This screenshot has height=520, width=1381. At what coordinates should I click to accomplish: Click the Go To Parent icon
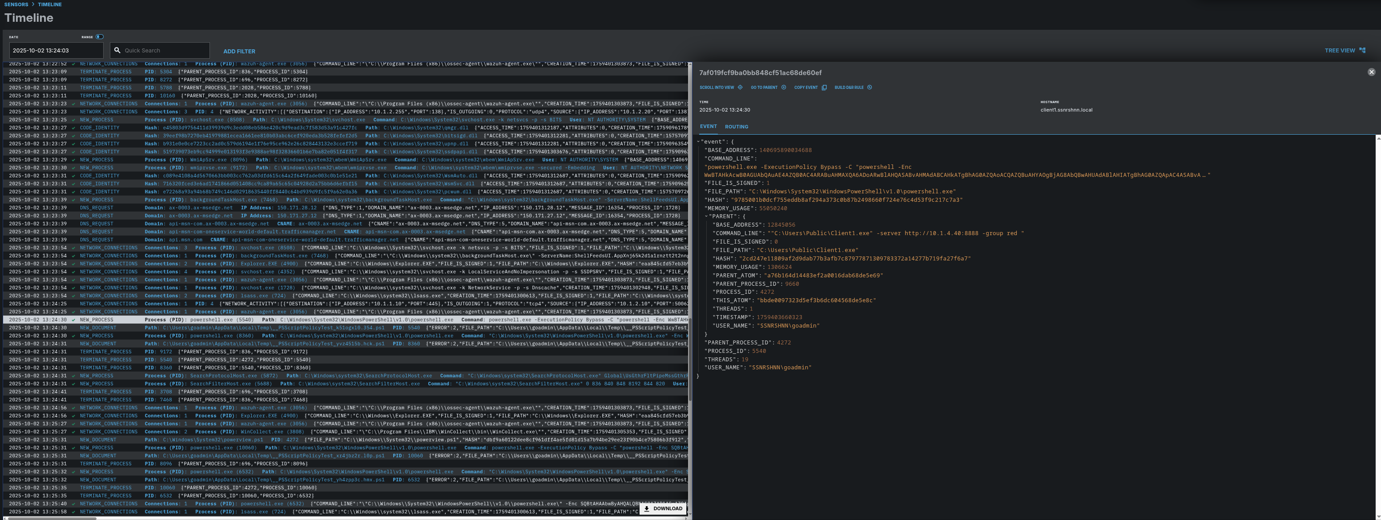[783, 87]
